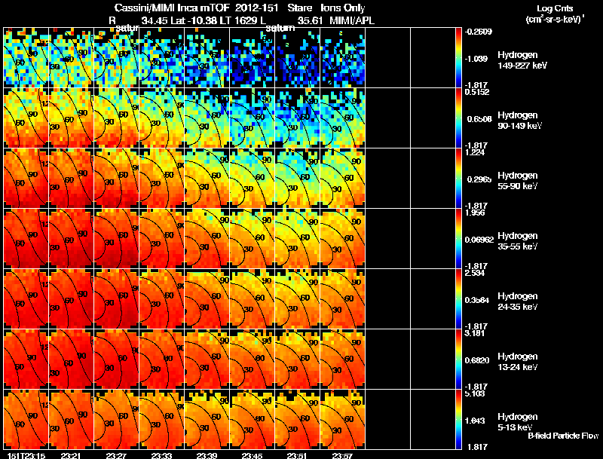Click the color bar beside Hydrogen 149-227 keV
Screen dimensions: 603x459
pyautogui.click(x=458, y=58)
